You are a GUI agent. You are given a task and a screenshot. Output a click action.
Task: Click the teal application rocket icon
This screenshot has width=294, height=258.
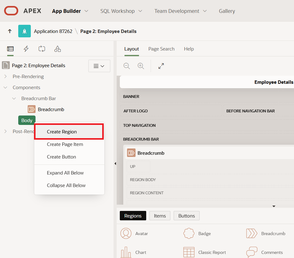click(x=25, y=31)
